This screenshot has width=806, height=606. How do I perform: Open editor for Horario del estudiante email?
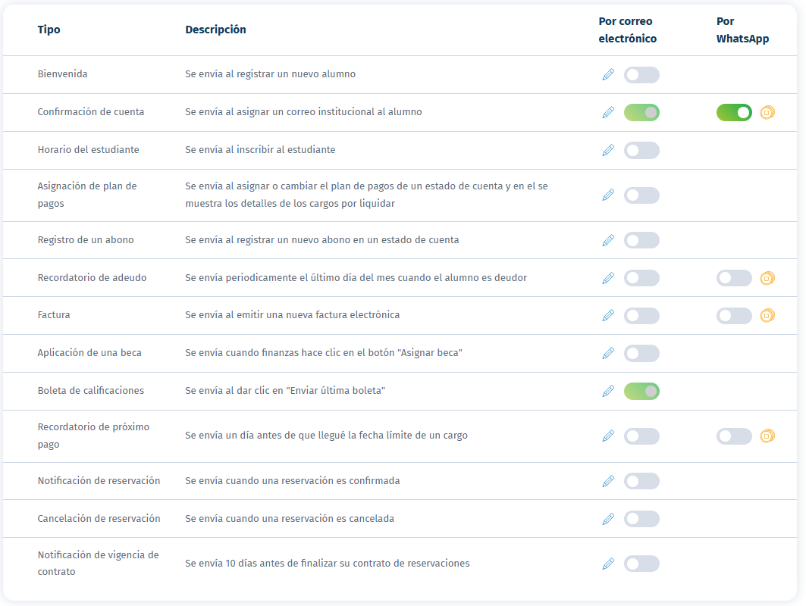(608, 150)
